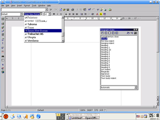Click the Spellcheck ABC icon
The width and height of the screenshot is (160, 120).
(3, 48)
